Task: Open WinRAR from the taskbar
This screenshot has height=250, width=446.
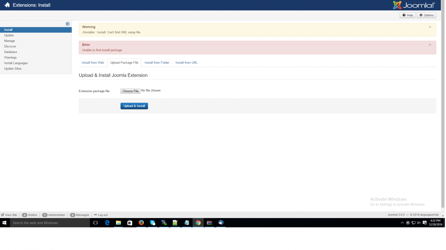Action: point(209,223)
